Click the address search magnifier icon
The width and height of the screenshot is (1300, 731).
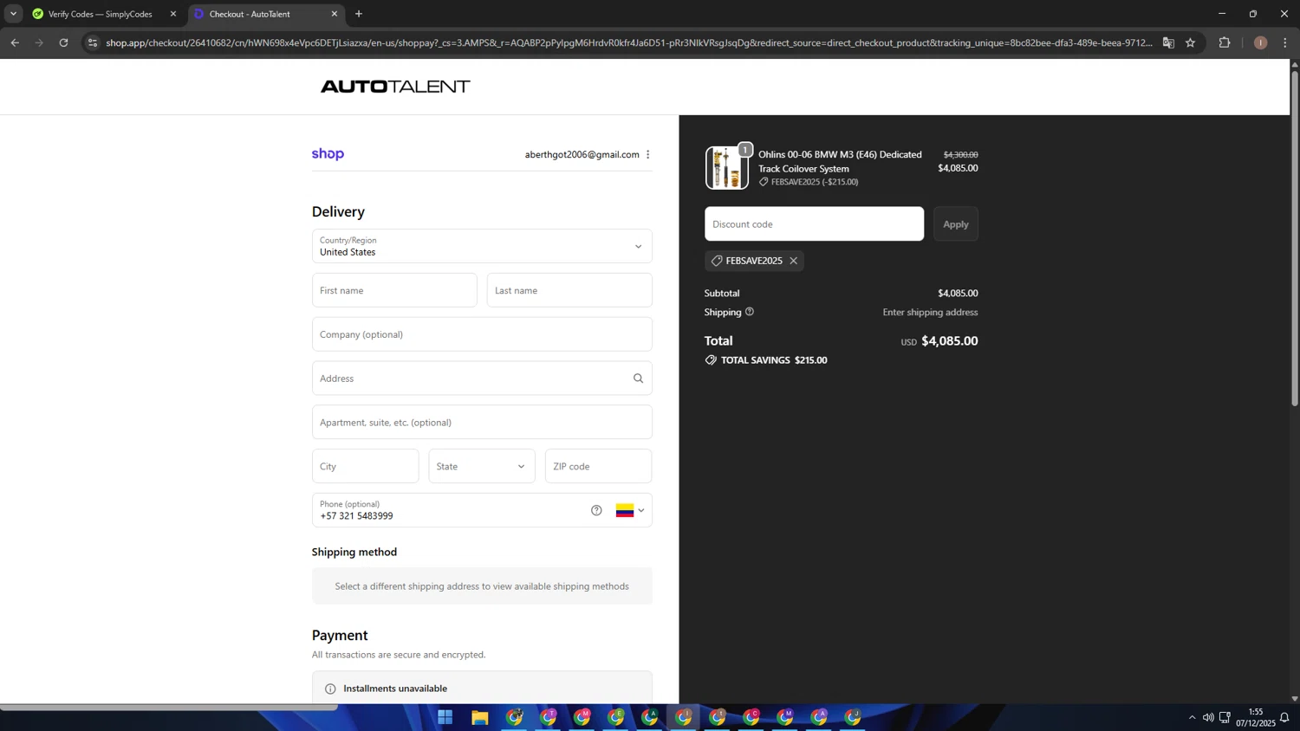pos(638,378)
